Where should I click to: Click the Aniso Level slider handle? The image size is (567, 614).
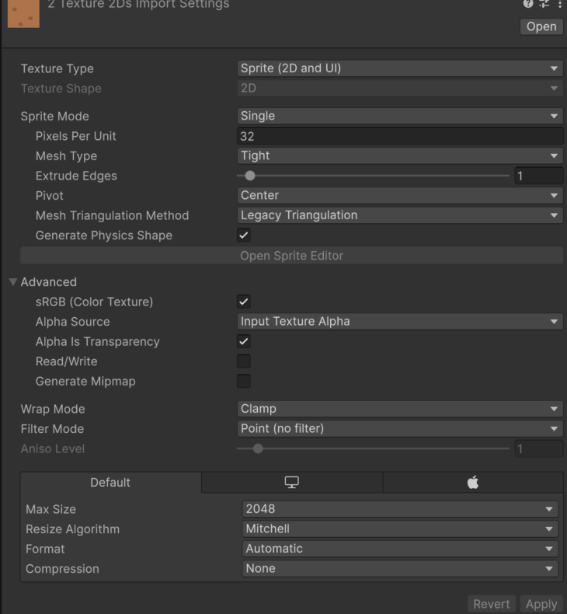pos(258,448)
